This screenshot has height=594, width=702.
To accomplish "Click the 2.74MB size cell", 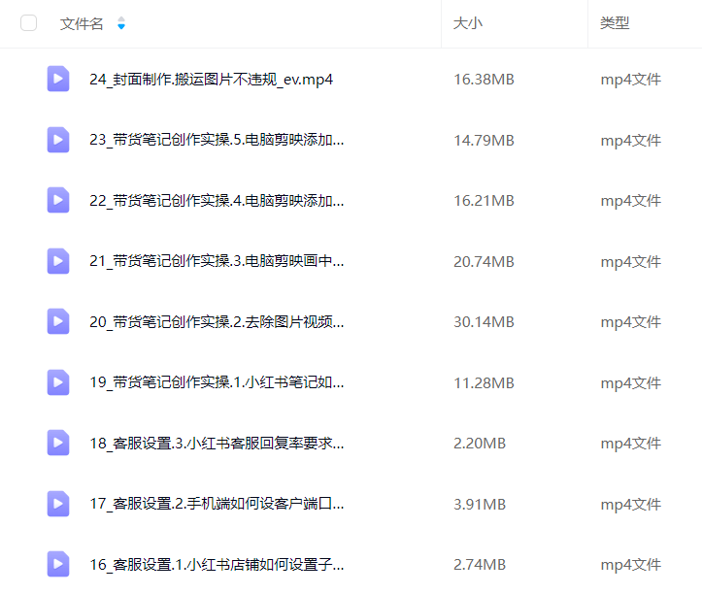I will (480, 565).
